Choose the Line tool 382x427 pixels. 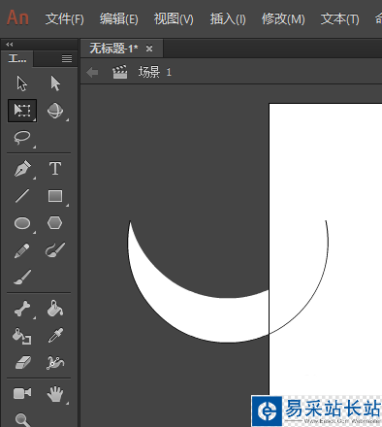22,196
